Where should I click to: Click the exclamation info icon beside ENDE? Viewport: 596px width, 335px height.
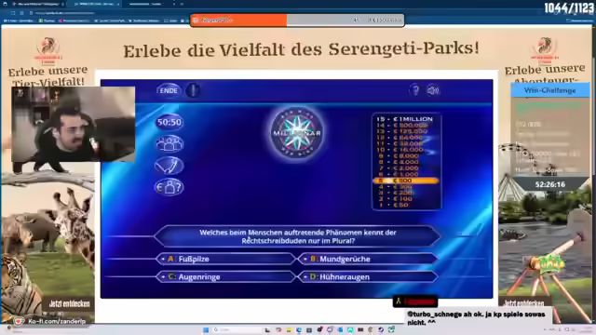pyautogui.click(x=193, y=90)
